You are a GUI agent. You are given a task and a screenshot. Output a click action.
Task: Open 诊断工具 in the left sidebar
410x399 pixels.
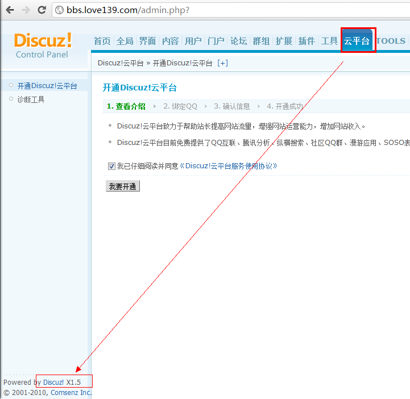pos(31,99)
